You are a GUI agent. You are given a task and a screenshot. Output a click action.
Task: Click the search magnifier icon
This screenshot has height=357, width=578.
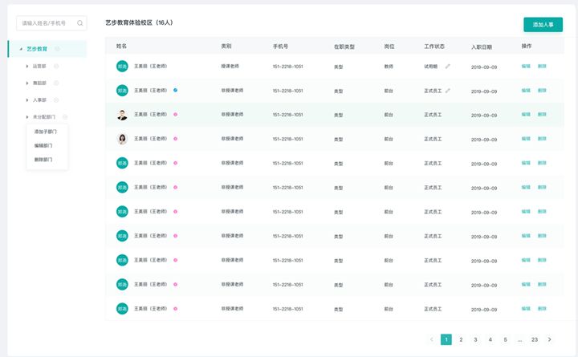point(80,23)
